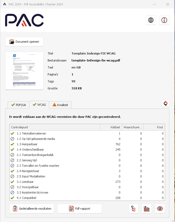This screenshot has width=175, height=222.
Task: Open the screen reader preview eye icon
Action: click(x=160, y=209)
